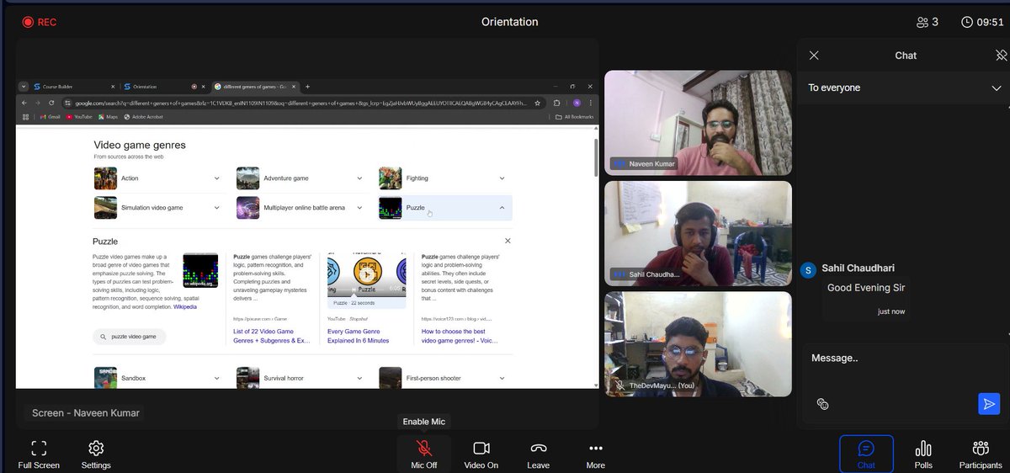Click the REC recording indicator
1010x473 pixels.
(x=39, y=22)
